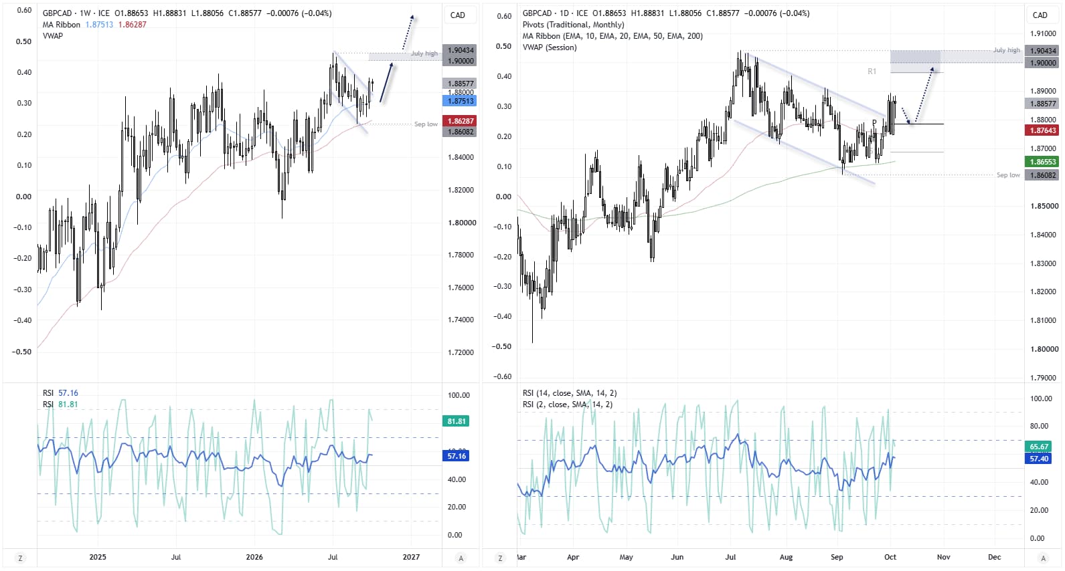Click the R1 pivot label
Image resolution: width=1065 pixels, height=571 pixels.
(x=872, y=72)
